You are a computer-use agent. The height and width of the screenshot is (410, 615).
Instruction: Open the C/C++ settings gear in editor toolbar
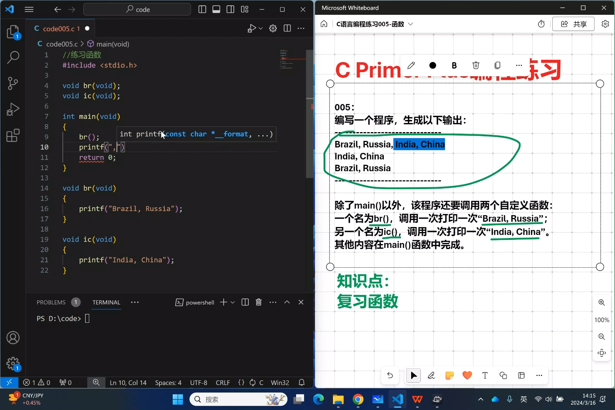[x=273, y=28]
